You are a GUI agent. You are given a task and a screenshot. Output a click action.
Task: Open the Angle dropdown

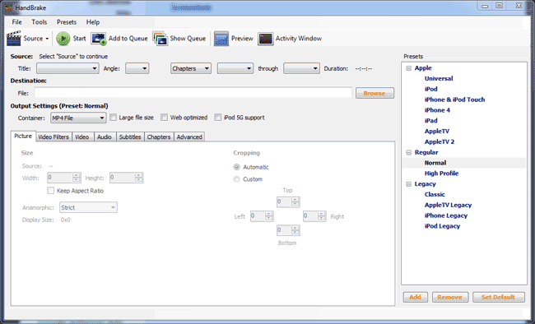click(x=137, y=68)
